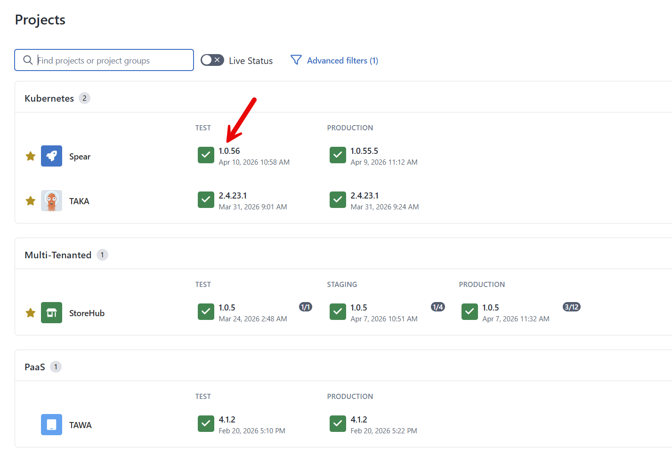The width and height of the screenshot is (672, 454).
Task: Click the green check icon for TAWA's PRODUCTION deployment
Action: tap(338, 423)
